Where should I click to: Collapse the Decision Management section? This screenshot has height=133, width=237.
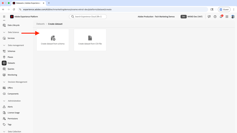(x=4, y=82)
